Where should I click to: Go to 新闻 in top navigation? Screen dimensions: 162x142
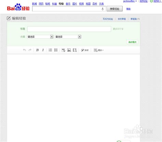pyautogui.click(x=35, y=4)
